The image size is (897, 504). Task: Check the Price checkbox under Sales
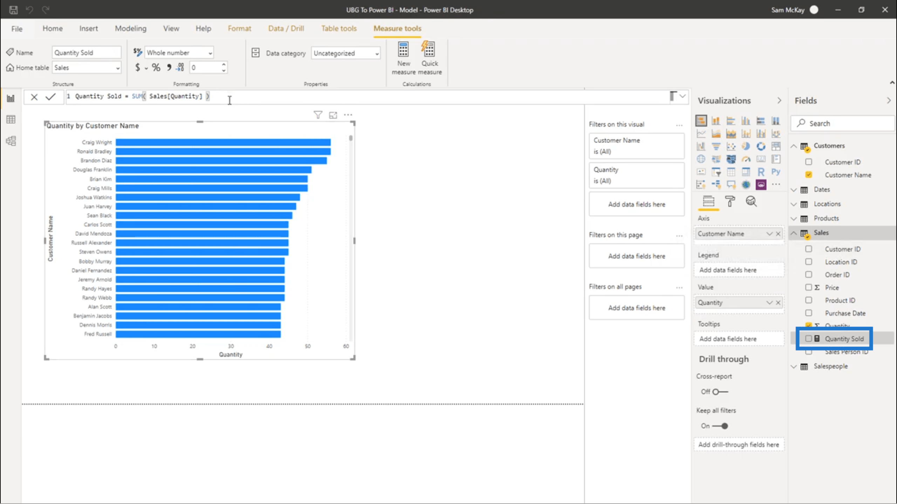point(808,287)
